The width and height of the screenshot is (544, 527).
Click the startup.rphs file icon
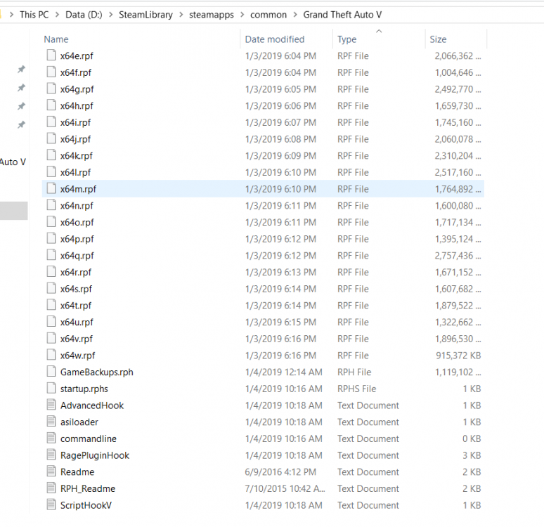(51, 389)
